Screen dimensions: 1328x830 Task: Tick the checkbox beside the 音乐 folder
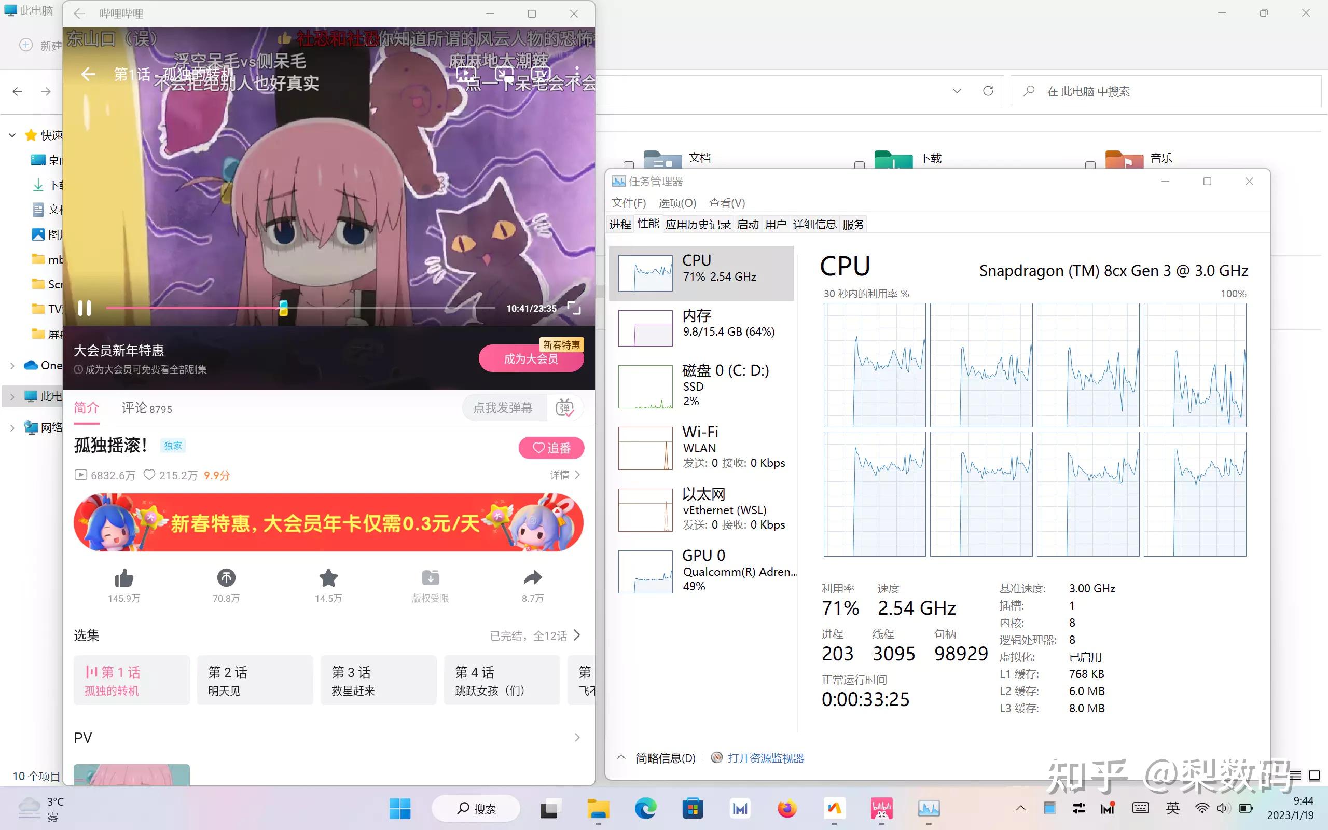coord(1090,164)
